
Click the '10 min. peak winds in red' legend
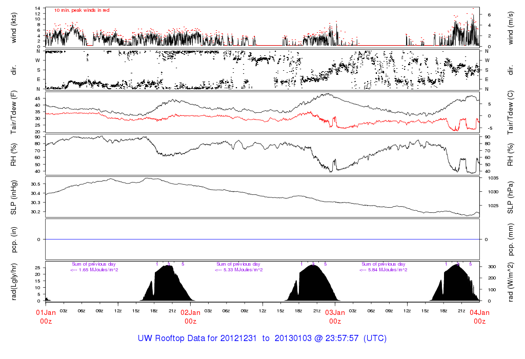[x=82, y=10]
